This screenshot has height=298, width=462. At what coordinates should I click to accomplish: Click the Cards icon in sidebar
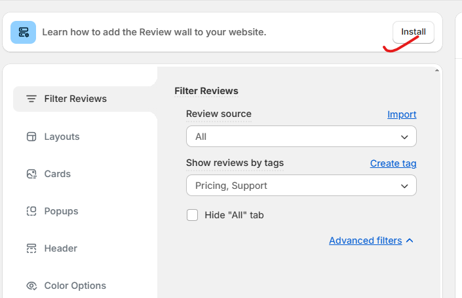tap(31, 174)
